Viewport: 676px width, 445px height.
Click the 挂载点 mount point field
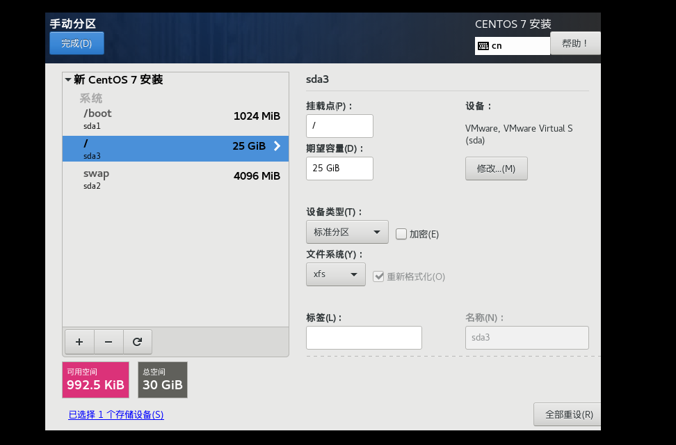point(339,125)
